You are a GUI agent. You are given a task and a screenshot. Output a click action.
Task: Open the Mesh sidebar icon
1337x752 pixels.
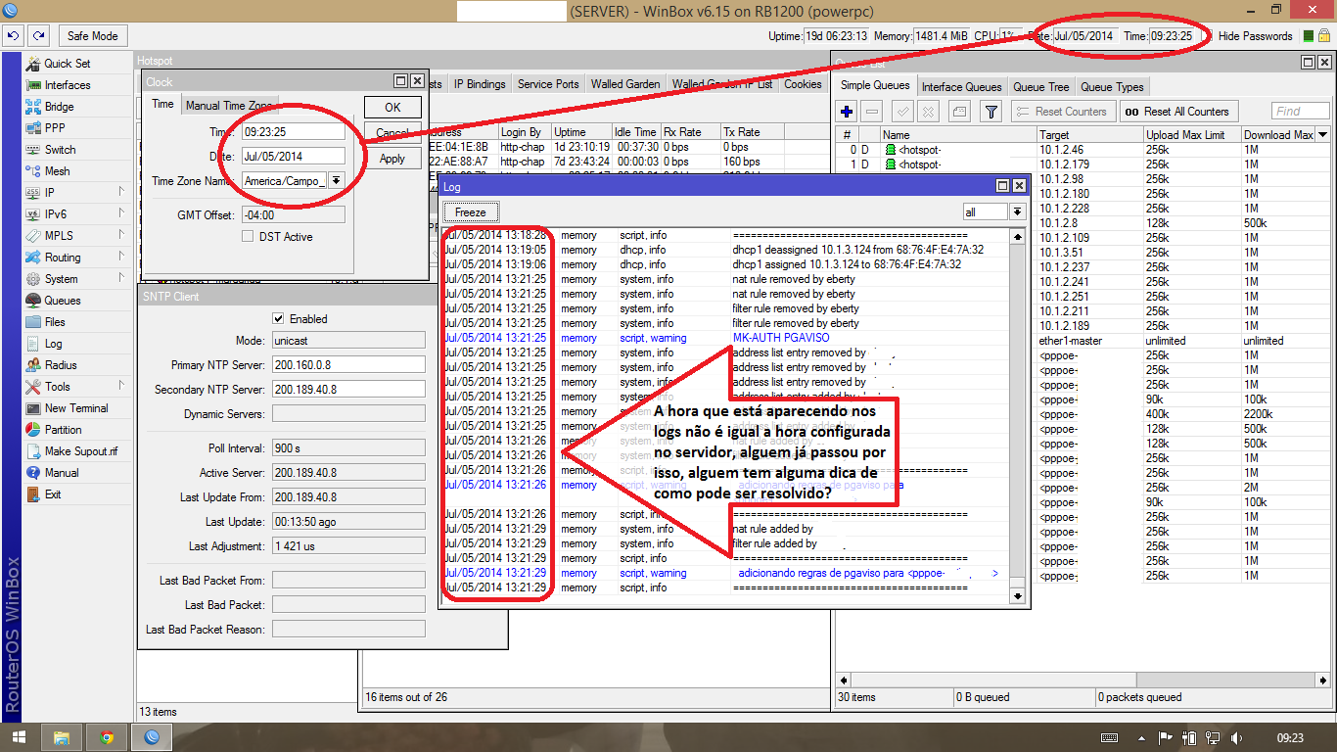(x=32, y=171)
